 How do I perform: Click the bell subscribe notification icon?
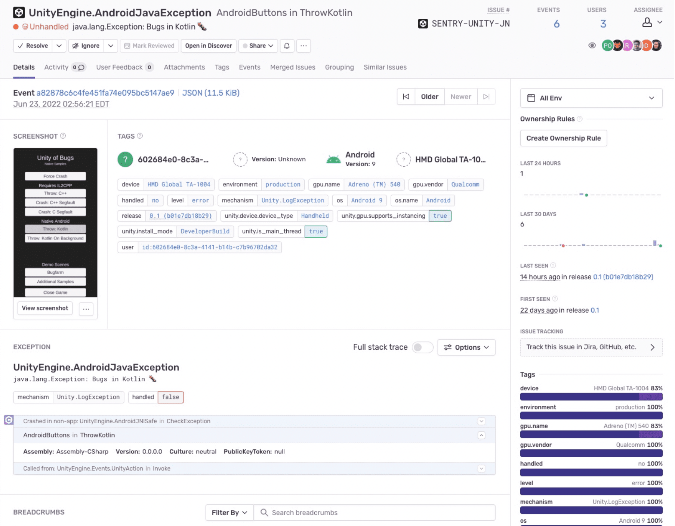pos(287,46)
